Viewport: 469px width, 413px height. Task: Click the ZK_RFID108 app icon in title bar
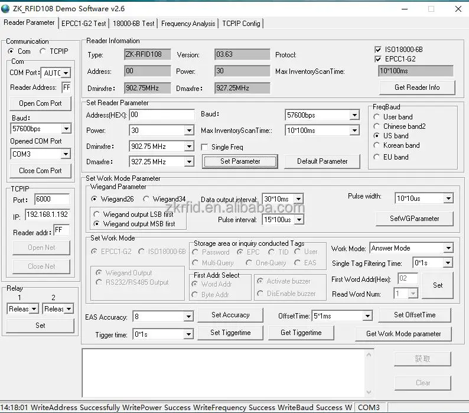6,9
